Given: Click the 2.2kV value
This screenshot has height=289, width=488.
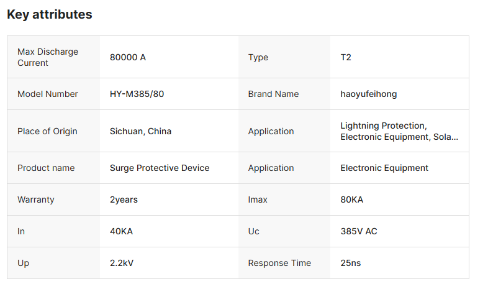Looking at the screenshot, I should click(122, 263).
